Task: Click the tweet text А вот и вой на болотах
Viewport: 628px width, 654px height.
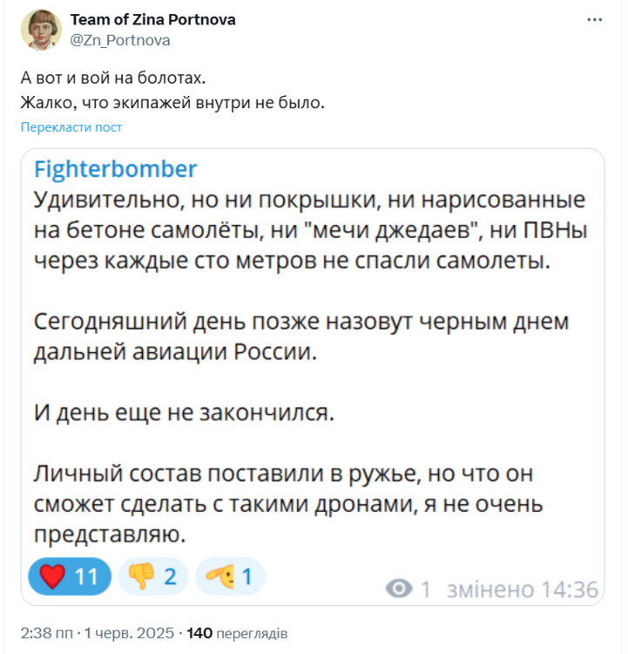Action: (x=112, y=78)
